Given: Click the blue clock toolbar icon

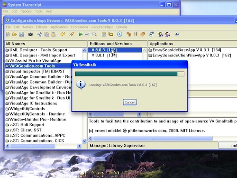Looking at the screenshot, I should 119,34.
